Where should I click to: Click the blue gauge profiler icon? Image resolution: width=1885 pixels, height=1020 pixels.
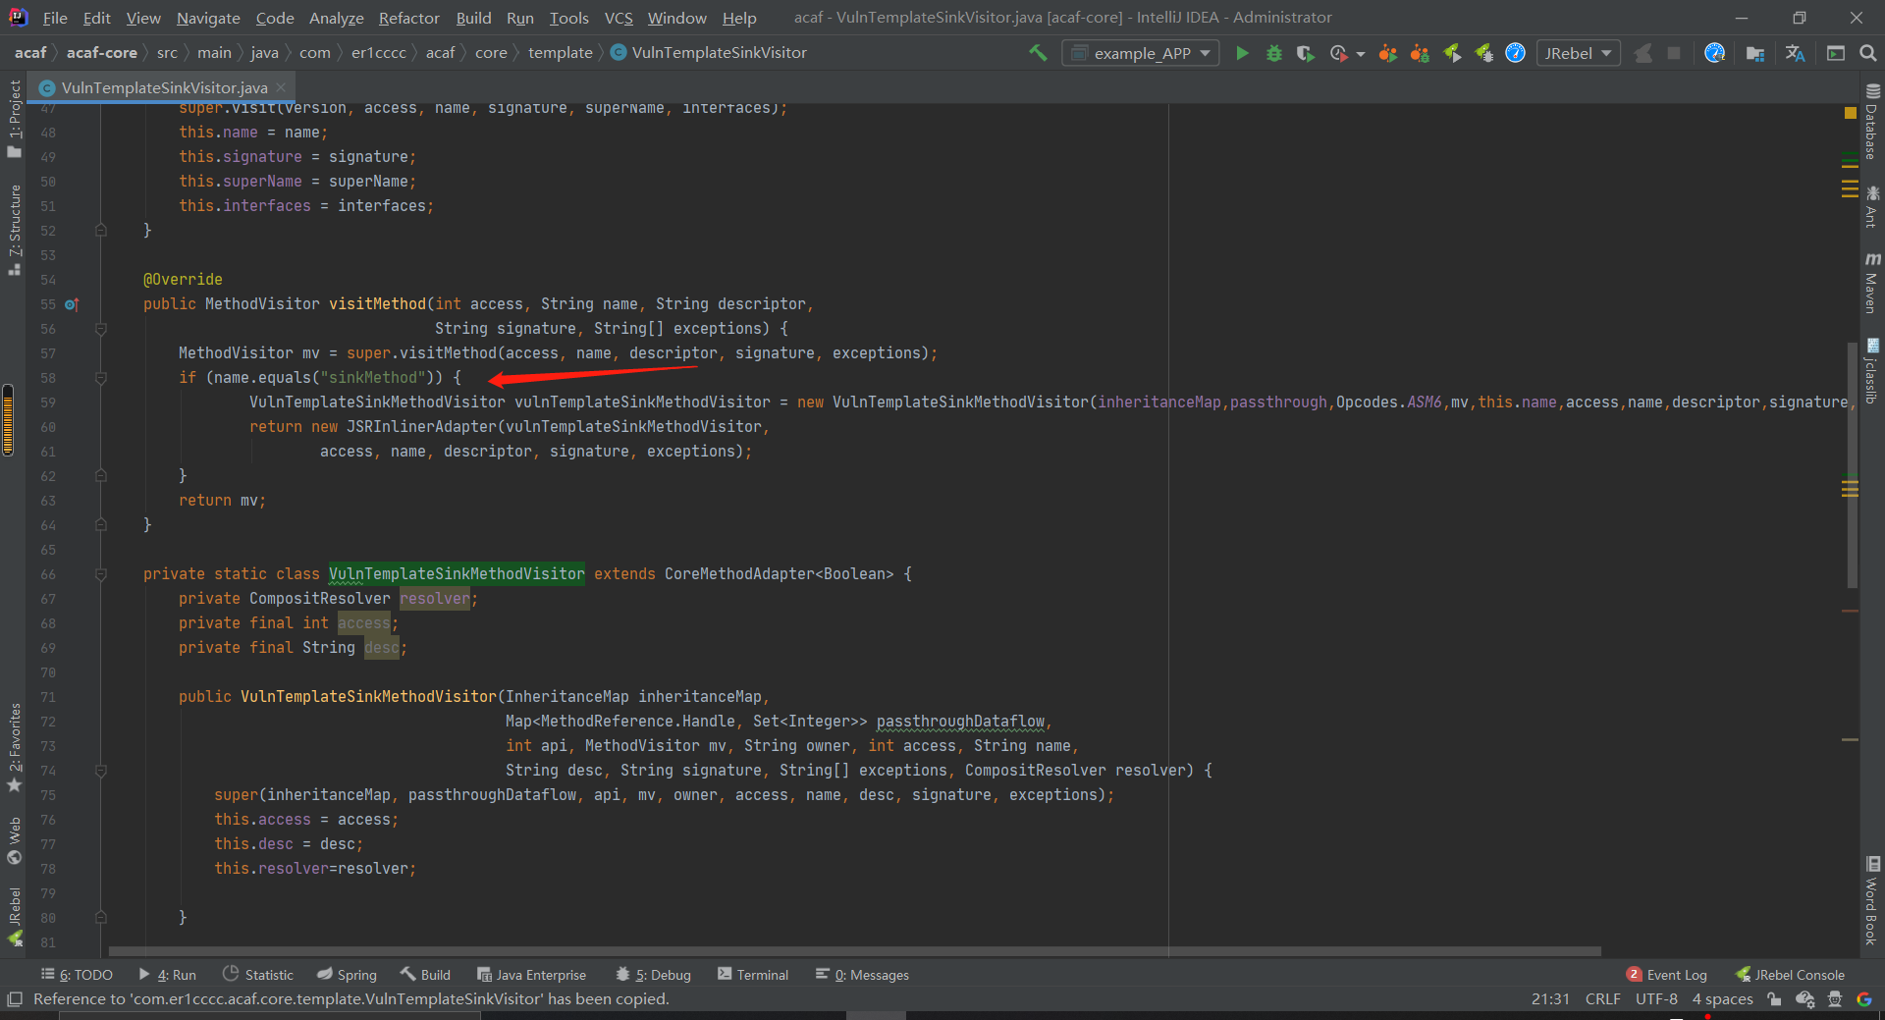1516,53
